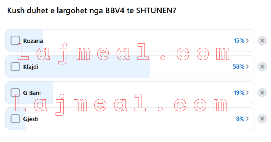Open the 8% vote count link
The image size is (271, 142).
click(240, 119)
